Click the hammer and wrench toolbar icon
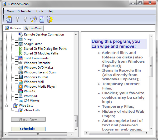 point(33,19)
